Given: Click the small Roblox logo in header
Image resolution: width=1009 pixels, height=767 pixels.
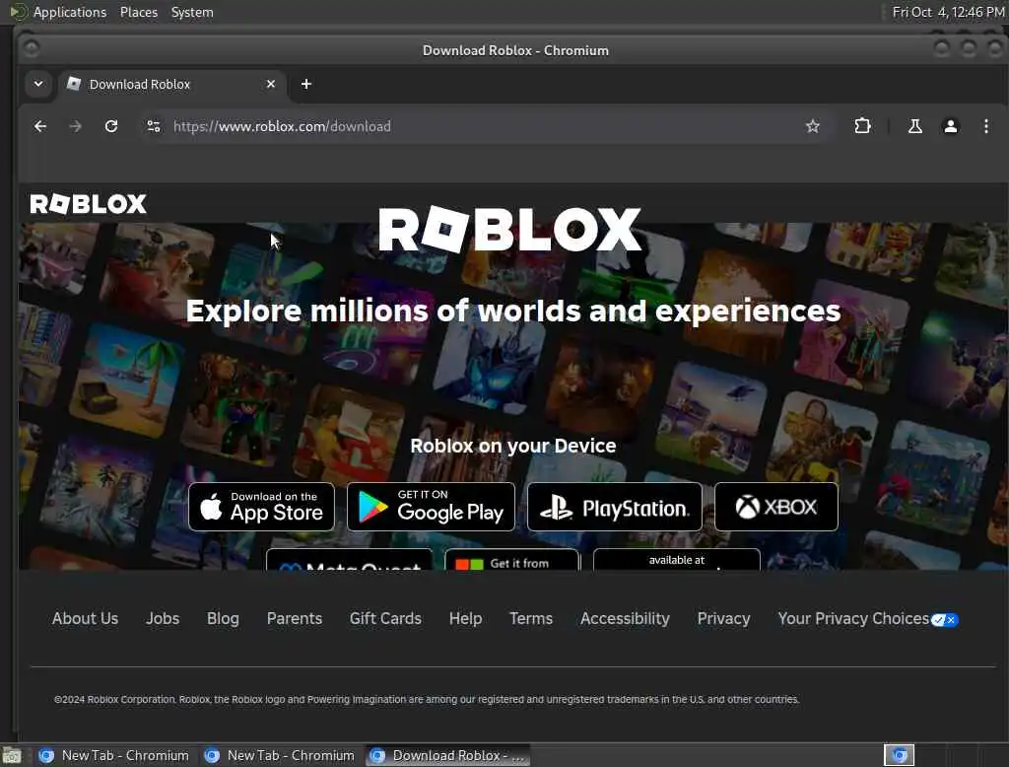Looking at the screenshot, I should [88, 204].
